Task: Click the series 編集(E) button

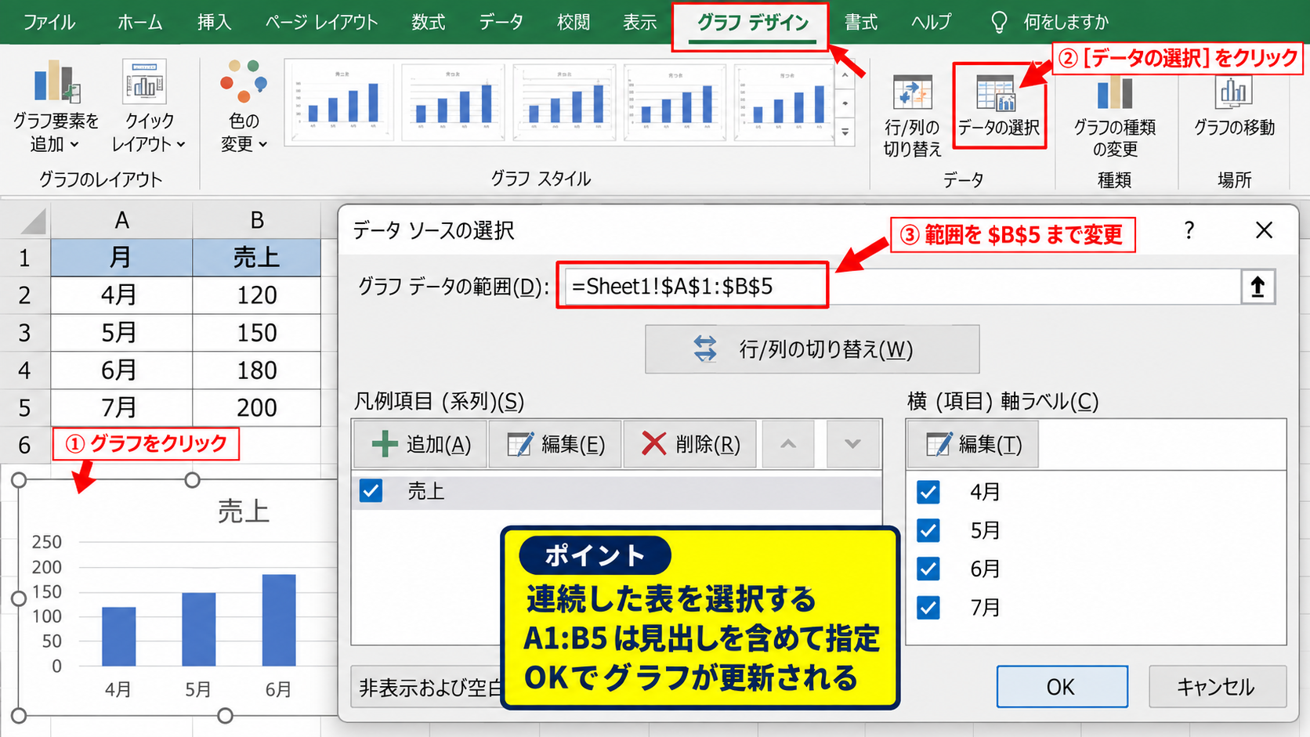Action: click(555, 444)
